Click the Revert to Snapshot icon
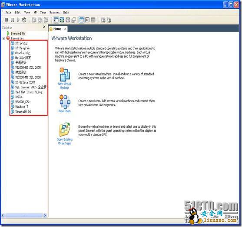 [x=40, y=20]
